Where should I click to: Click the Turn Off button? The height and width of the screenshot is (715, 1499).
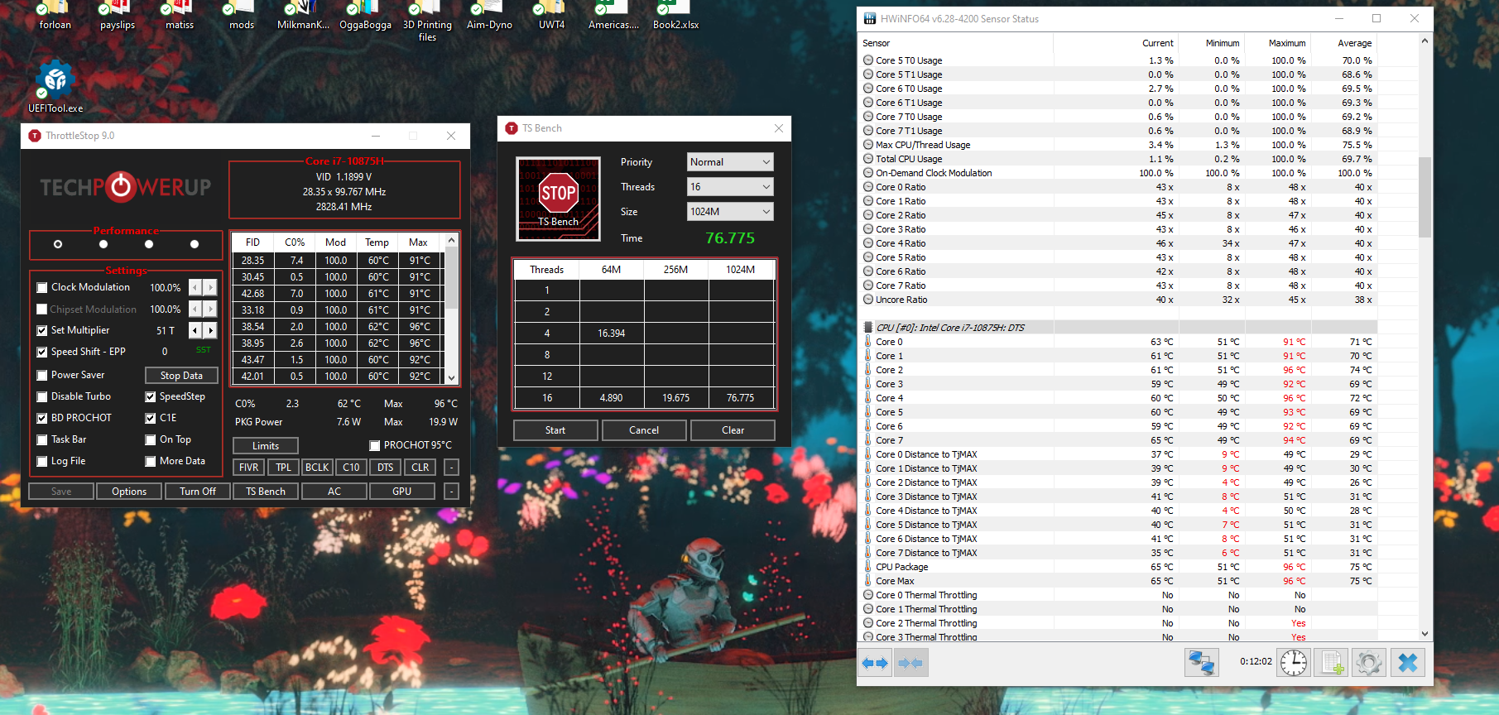tap(198, 492)
